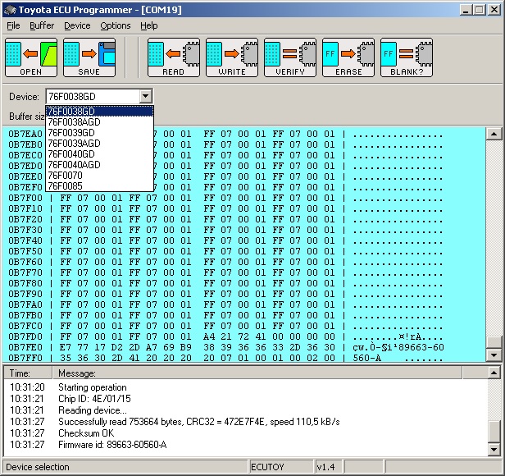
Task: Select 76F0038AGD from device list
Action: point(74,121)
